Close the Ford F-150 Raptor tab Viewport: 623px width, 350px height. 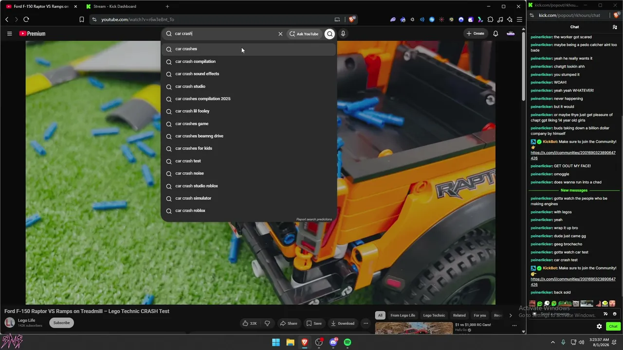click(75, 6)
